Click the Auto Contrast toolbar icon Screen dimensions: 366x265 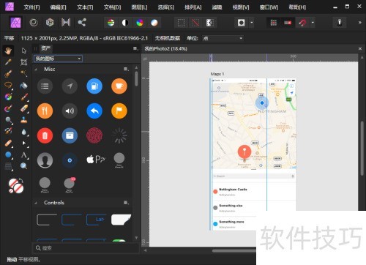coord(125,23)
